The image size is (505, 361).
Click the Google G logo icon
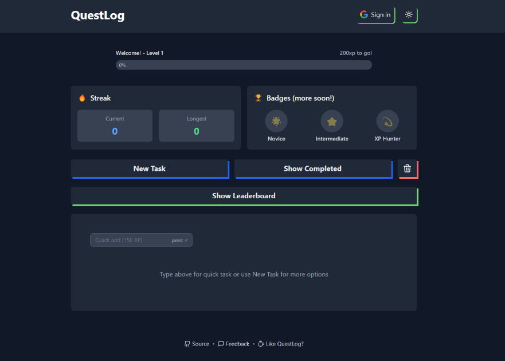[x=364, y=14]
